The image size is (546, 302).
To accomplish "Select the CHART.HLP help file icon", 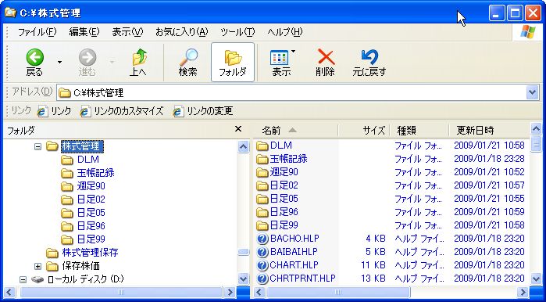I will coord(262,265).
